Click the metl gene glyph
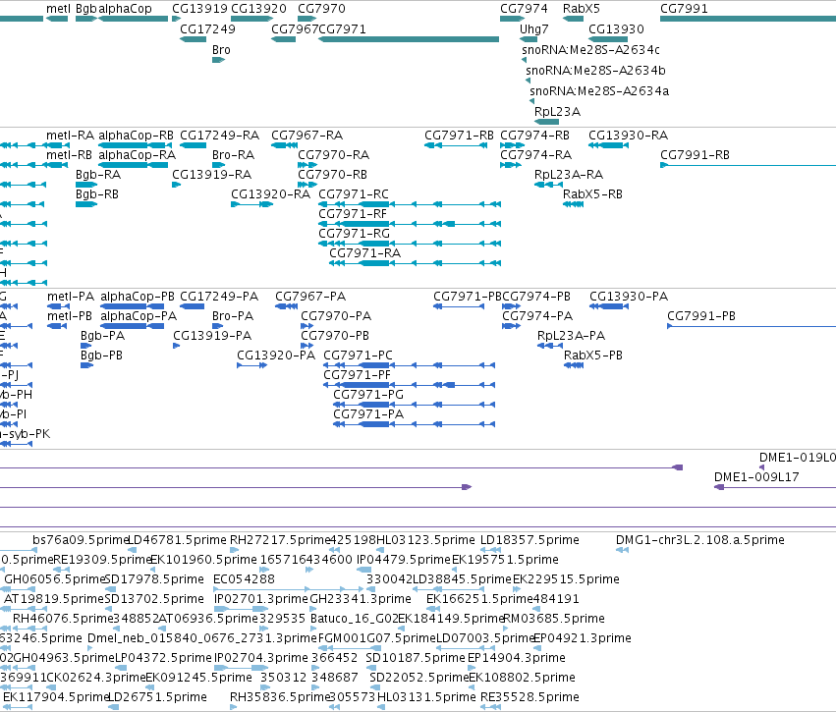Image resolution: width=836 pixels, height=712 pixels. pos(57,19)
